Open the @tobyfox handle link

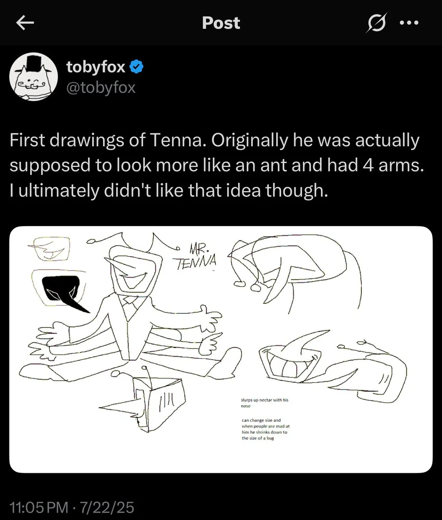(101, 87)
